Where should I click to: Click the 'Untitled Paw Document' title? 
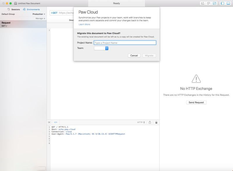click(29, 3)
